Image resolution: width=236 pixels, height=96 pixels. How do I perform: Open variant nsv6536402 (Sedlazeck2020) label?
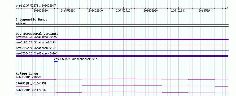(x=37, y=53)
